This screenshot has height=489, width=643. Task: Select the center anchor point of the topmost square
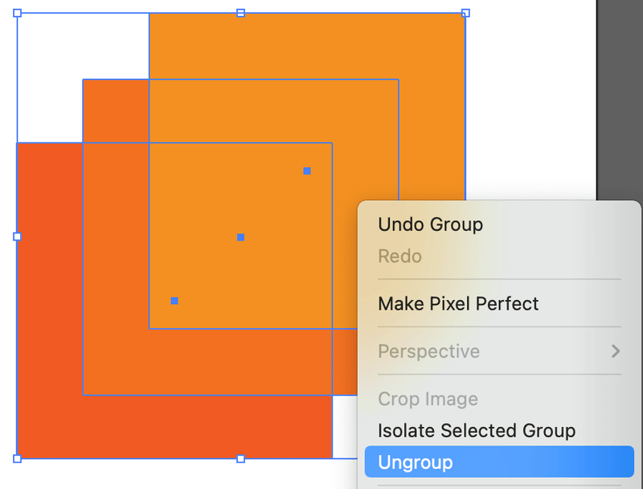pyautogui.click(x=306, y=171)
